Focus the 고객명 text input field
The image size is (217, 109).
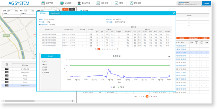pyautogui.click(x=11, y=15)
